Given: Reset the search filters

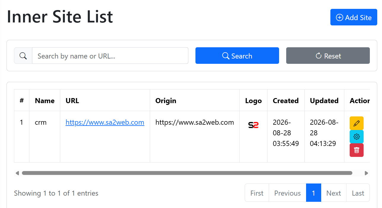Looking at the screenshot, I should click(x=328, y=56).
